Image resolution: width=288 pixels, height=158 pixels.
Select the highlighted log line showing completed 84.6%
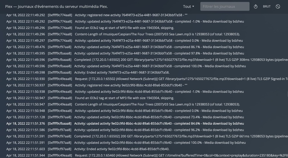(159, 123)
